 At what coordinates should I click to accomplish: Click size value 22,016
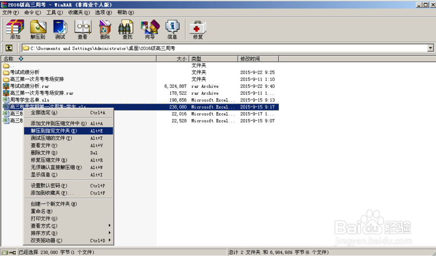(x=179, y=114)
